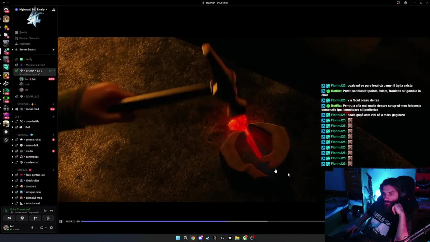Open the Events entry

[x=23, y=32]
